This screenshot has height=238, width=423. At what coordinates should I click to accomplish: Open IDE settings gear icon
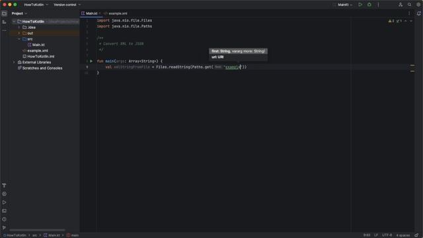click(x=418, y=5)
